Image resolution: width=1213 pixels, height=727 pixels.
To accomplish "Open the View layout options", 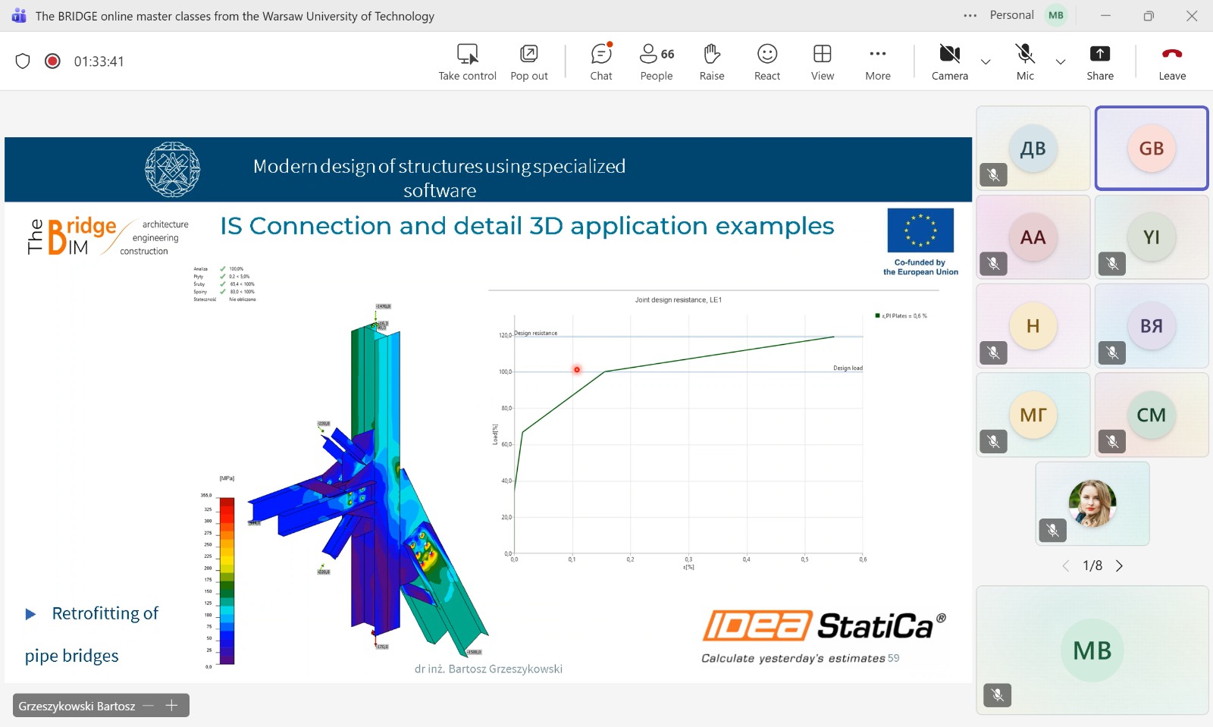I will (822, 61).
